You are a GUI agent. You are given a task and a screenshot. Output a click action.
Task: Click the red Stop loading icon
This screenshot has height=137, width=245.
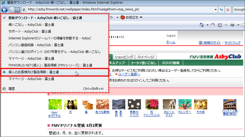click(x=228, y=9)
